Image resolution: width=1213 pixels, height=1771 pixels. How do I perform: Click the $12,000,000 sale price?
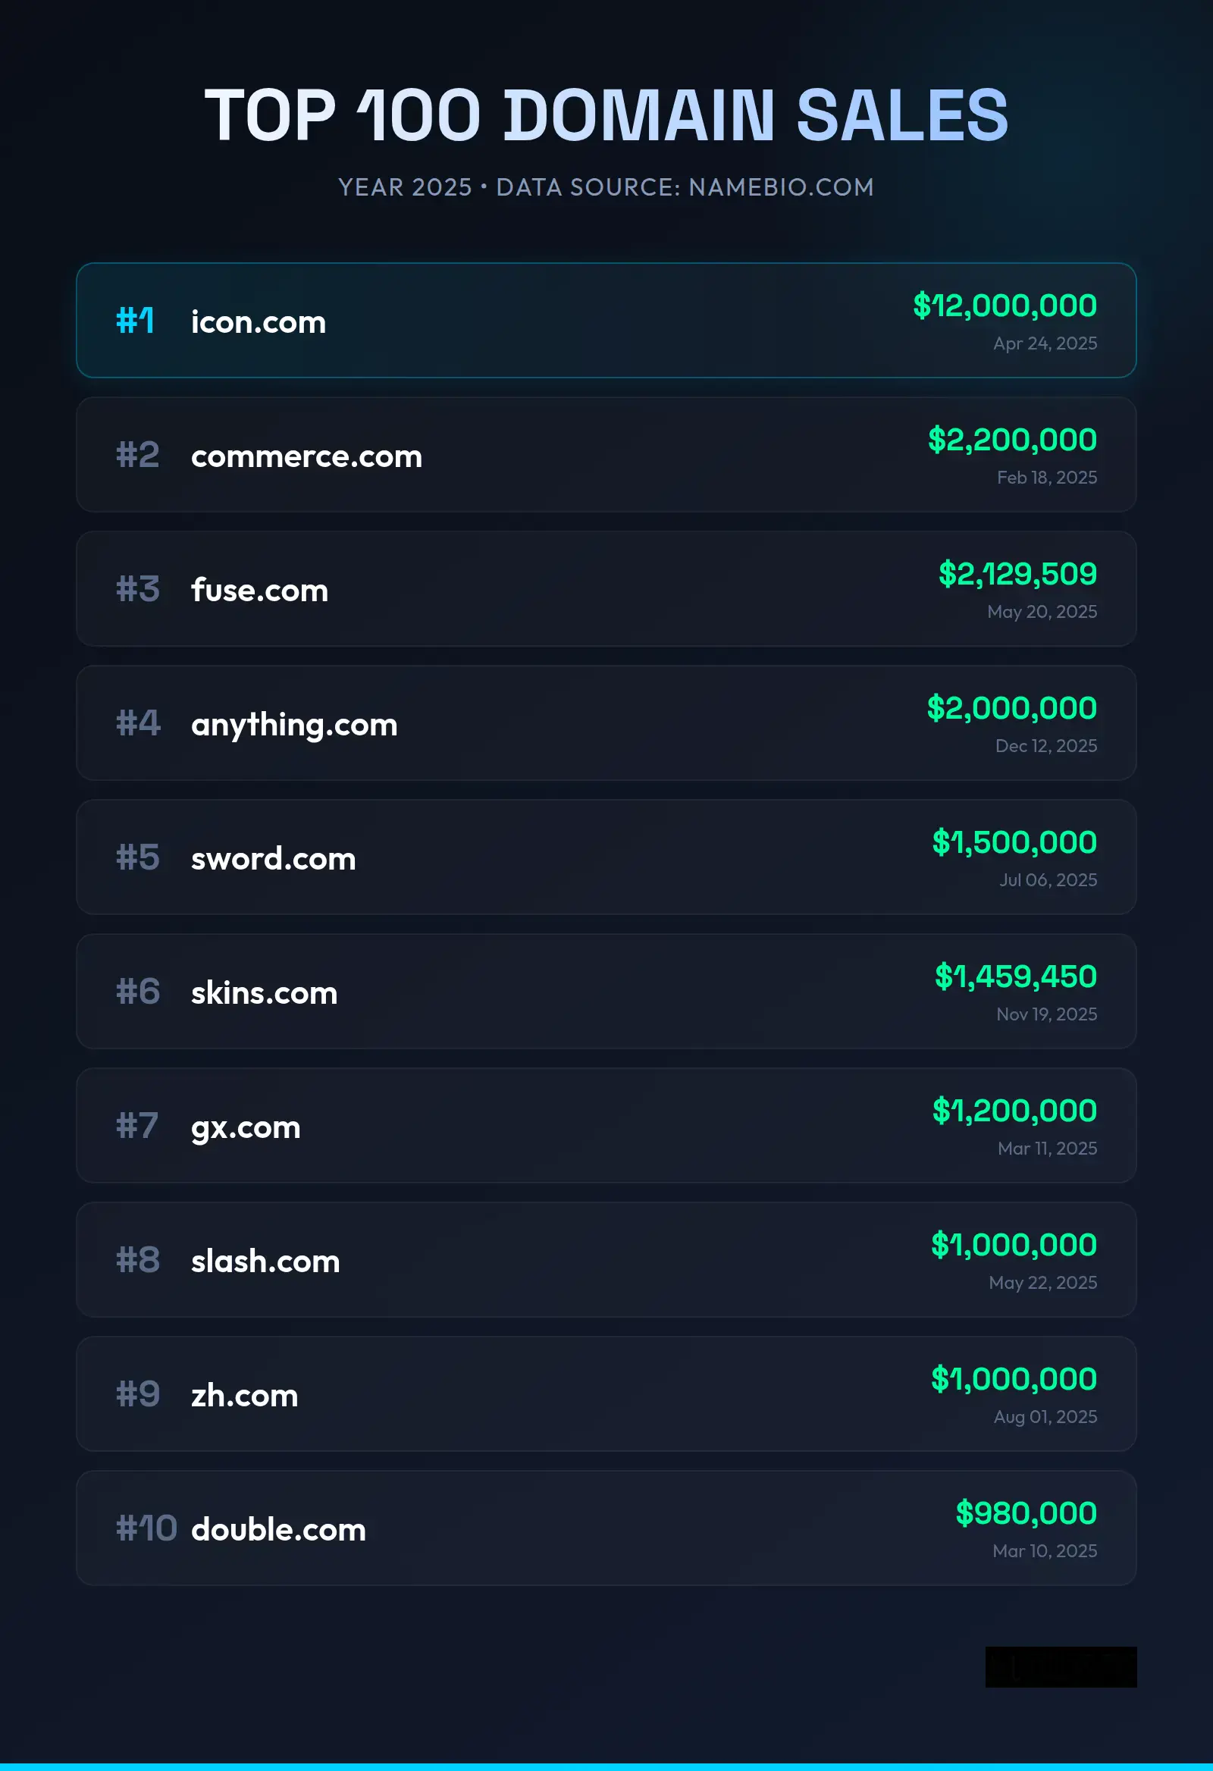coord(1005,306)
